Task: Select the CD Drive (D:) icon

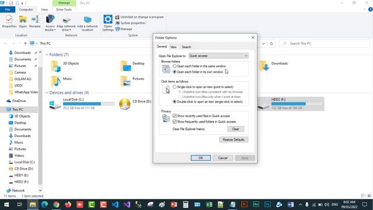Action: (x=125, y=104)
